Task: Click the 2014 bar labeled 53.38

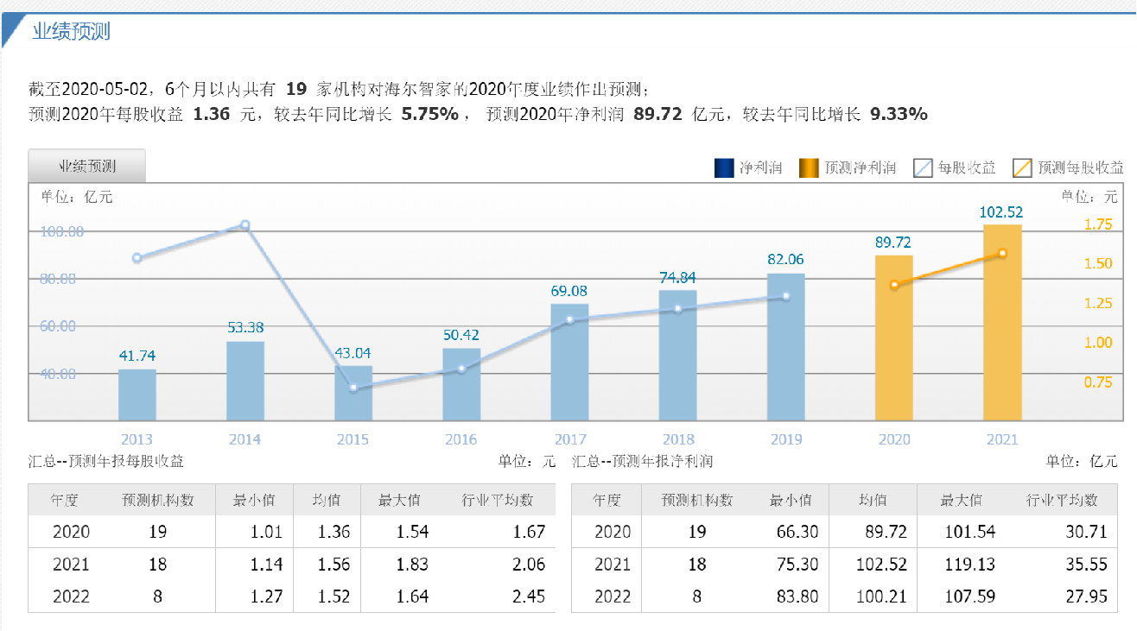Action: tap(245, 382)
